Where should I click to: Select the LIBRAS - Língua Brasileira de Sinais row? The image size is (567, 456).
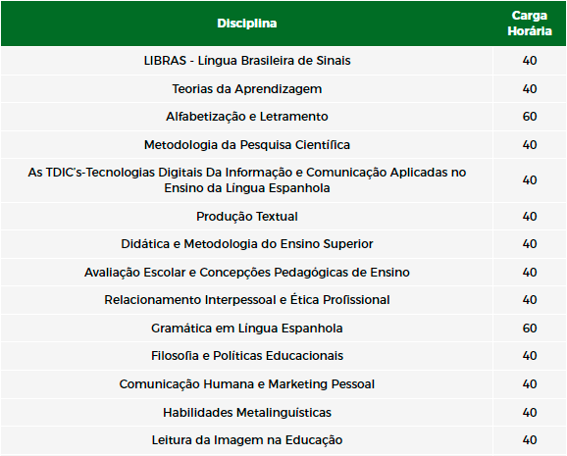coord(283,61)
